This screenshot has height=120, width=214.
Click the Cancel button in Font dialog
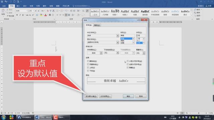click(x=141, y=96)
